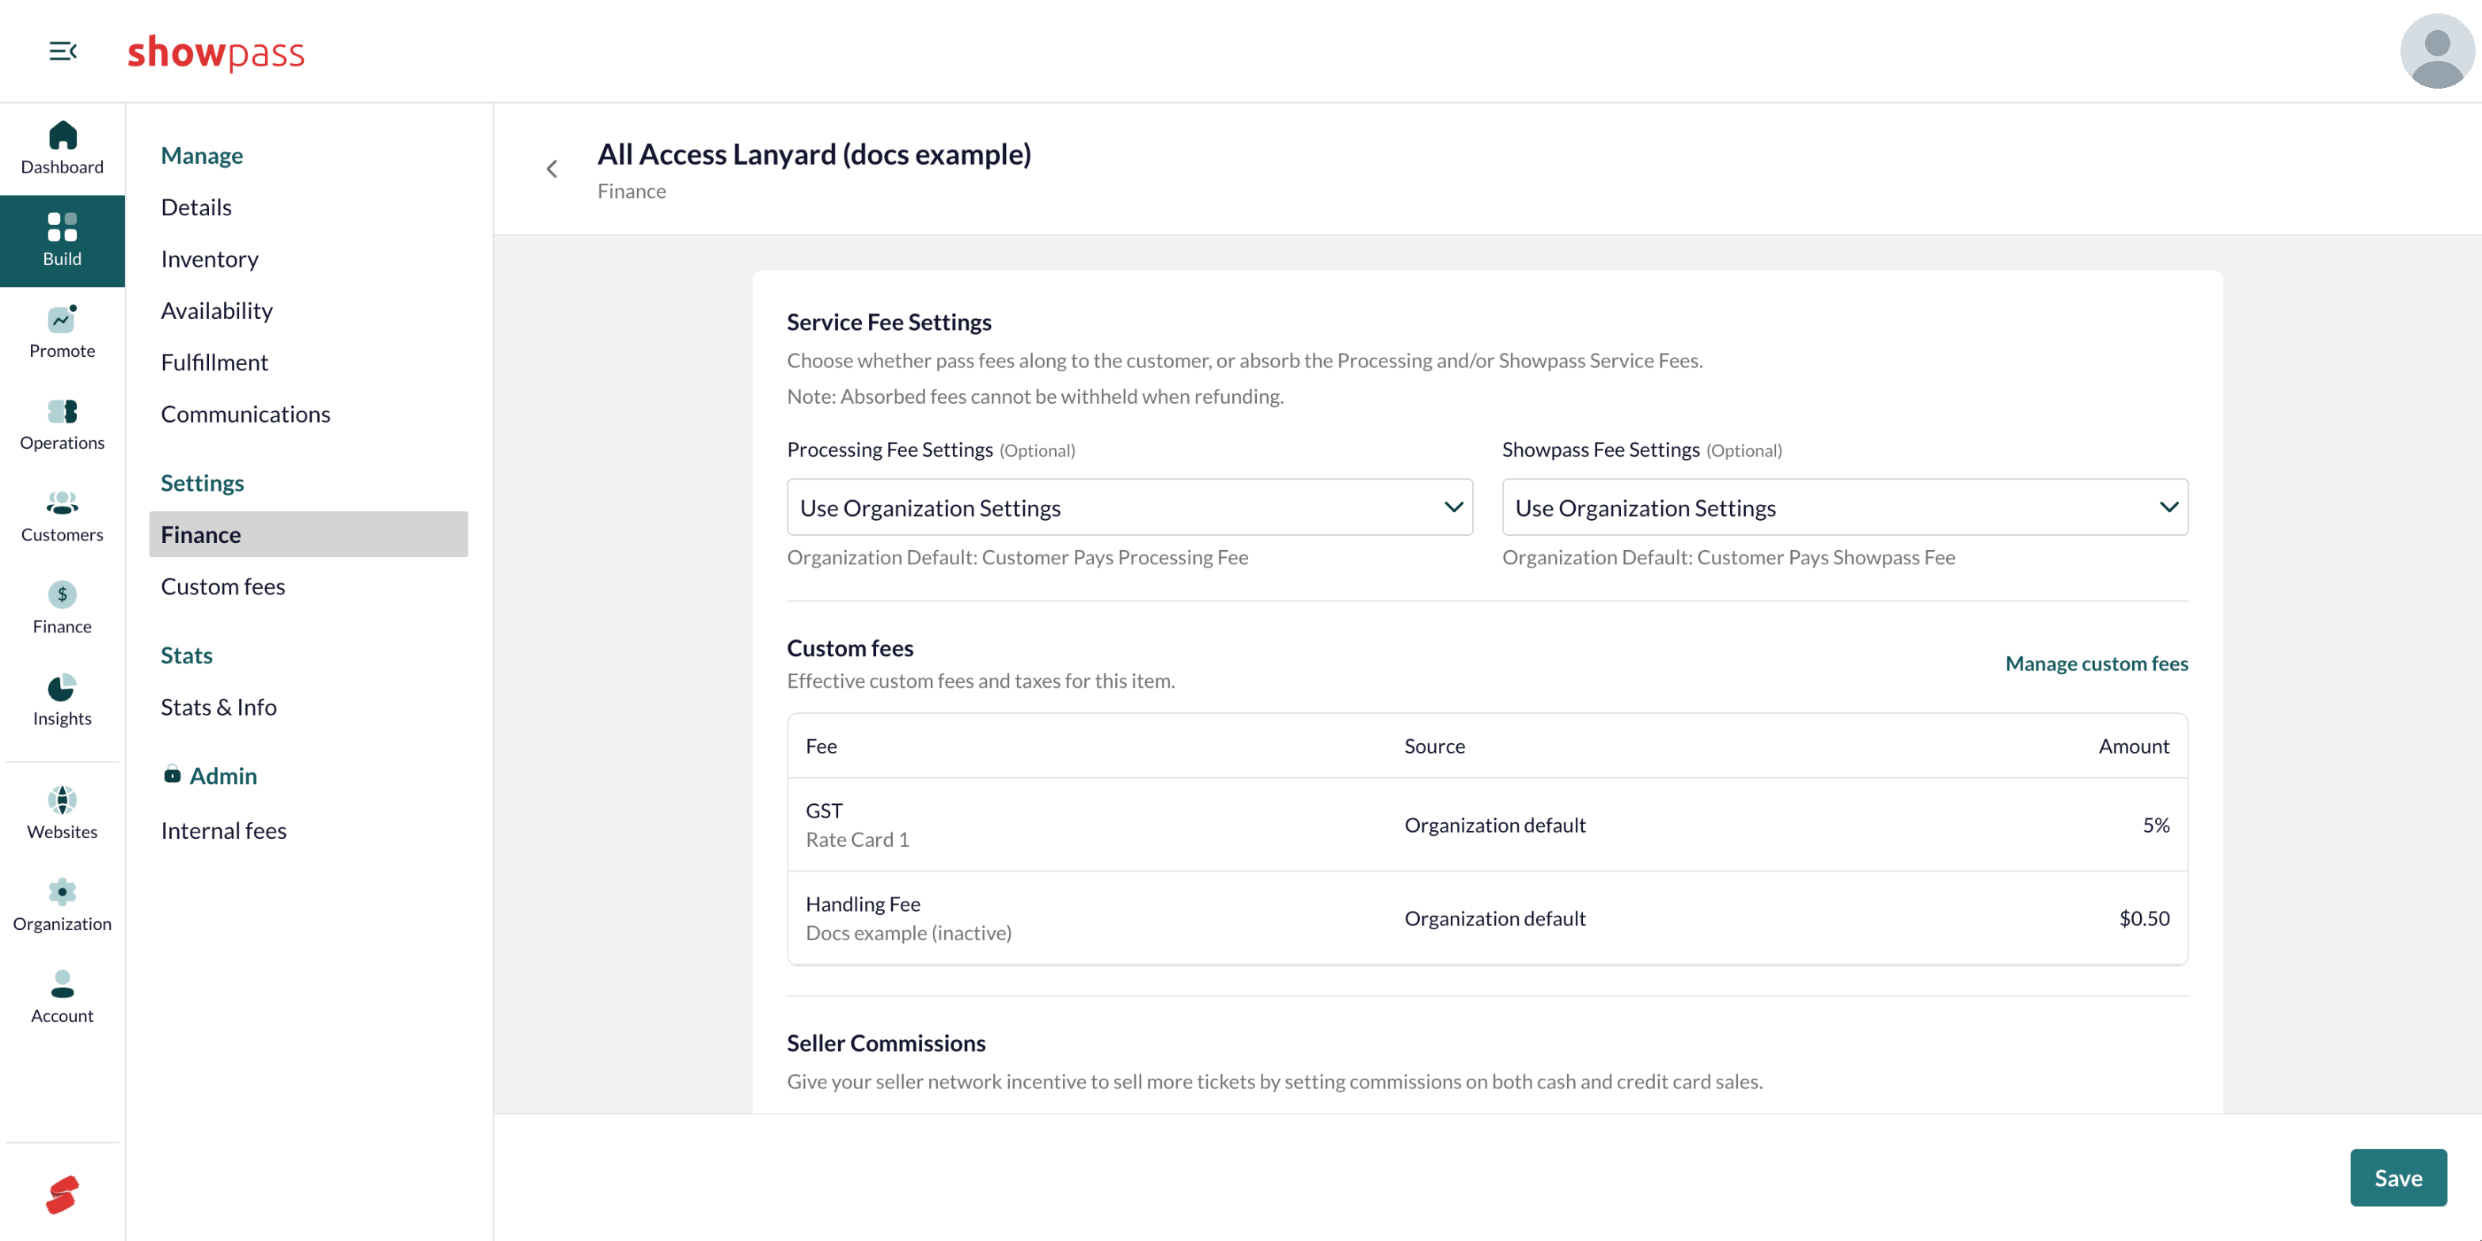The width and height of the screenshot is (2482, 1241).
Task: Click the 5% amount value
Action: pos(2155,825)
